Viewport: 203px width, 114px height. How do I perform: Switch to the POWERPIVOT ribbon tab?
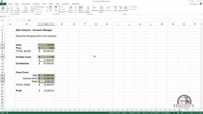[x=75, y=4]
